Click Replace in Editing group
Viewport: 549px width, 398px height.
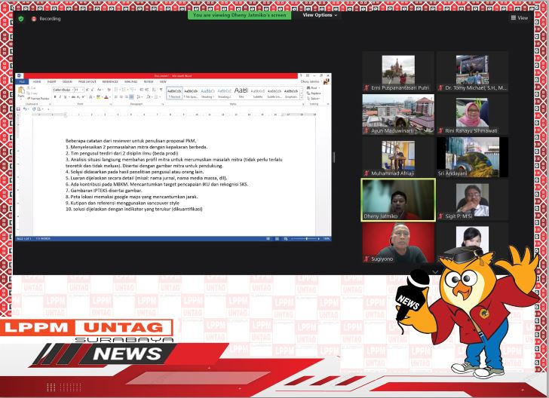tap(314, 93)
